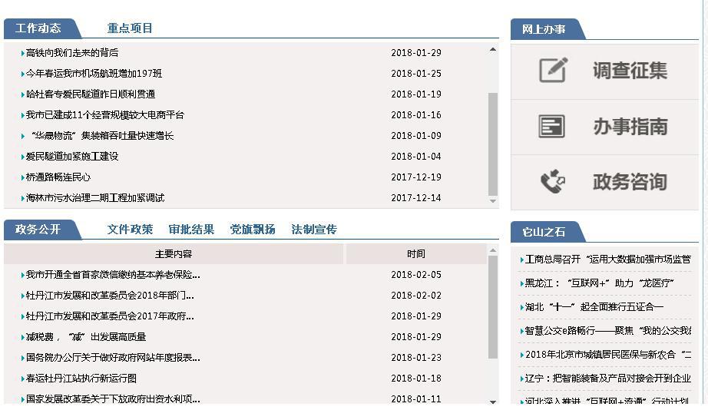Open 黑龙江 互联网+ 助力龙医疗 article
Screen dimensions: 708x410
click(x=600, y=283)
